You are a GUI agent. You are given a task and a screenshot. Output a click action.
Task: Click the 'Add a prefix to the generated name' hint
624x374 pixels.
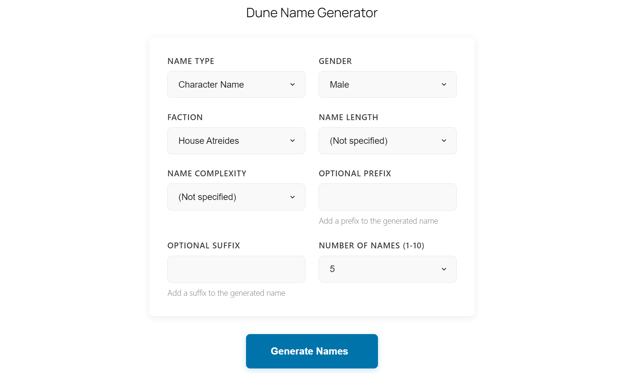pos(378,221)
